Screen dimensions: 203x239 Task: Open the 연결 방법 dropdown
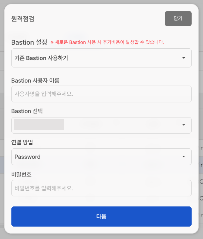tap(100, 157)
